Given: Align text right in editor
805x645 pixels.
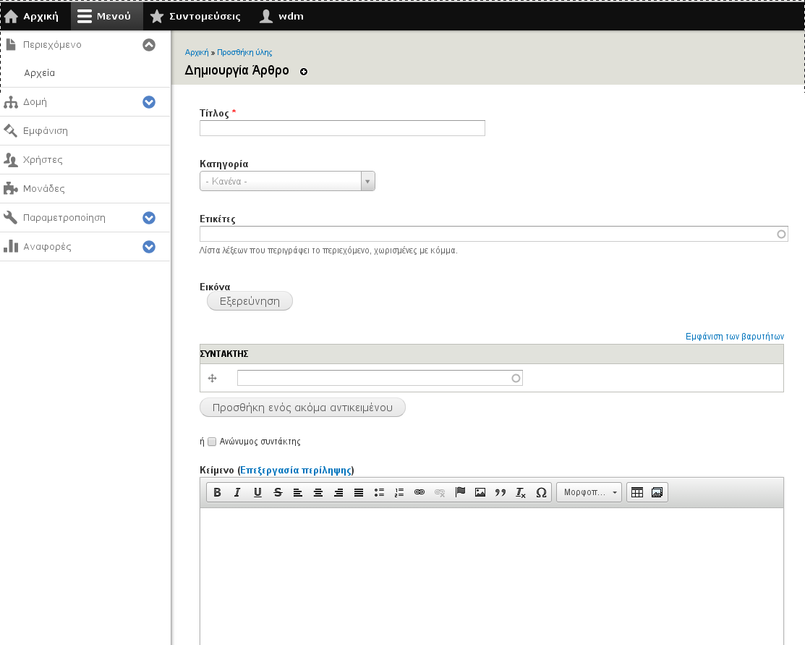Looking at the screenshot, I should pyautogui.click(x=338, y=492).
